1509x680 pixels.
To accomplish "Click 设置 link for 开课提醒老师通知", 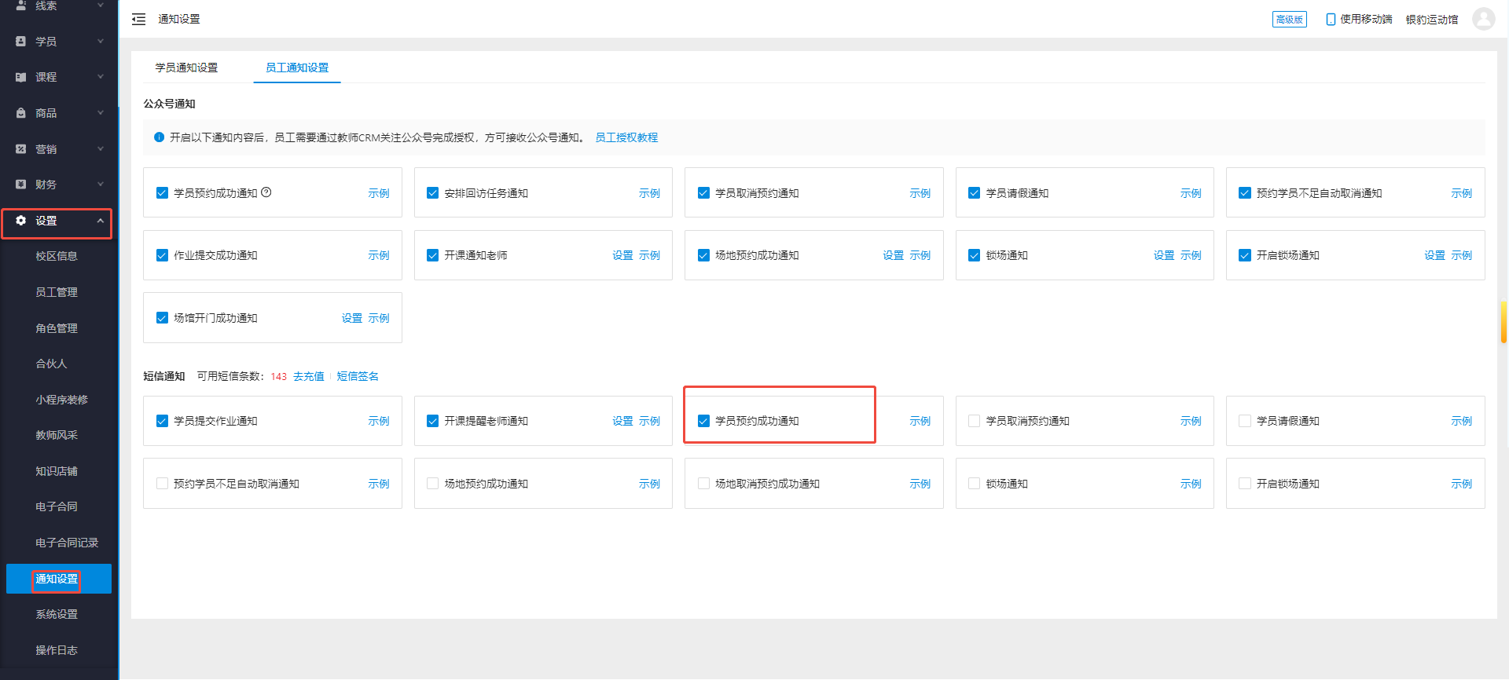I will (x=622, y=421).
